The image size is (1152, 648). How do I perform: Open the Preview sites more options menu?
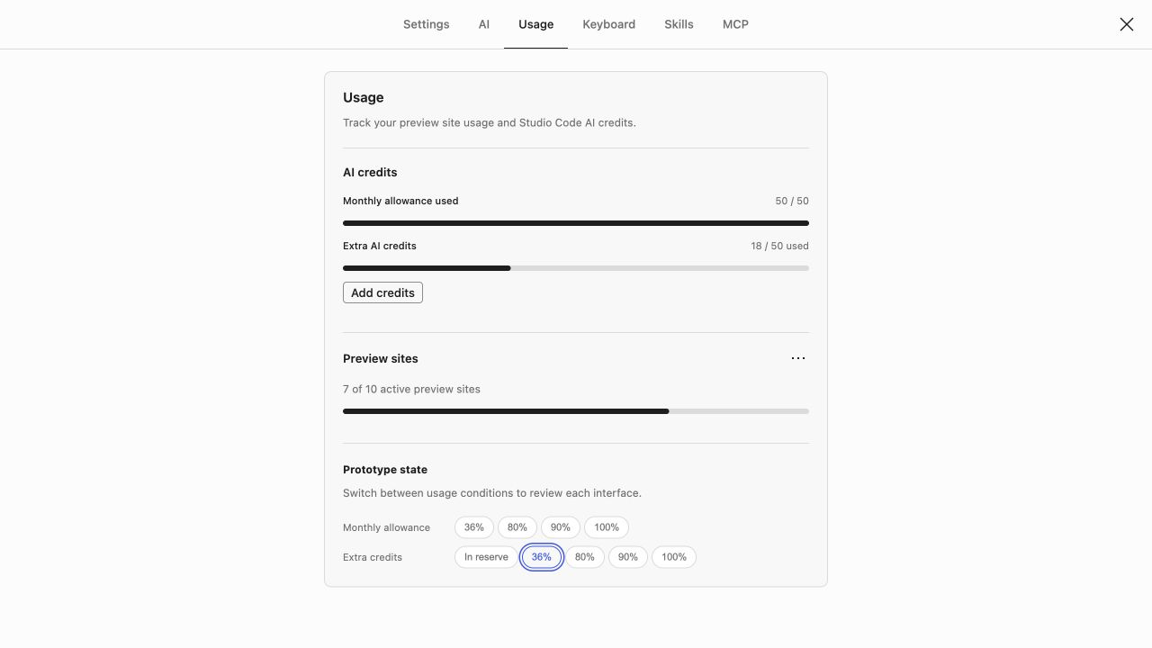[798, 358]
